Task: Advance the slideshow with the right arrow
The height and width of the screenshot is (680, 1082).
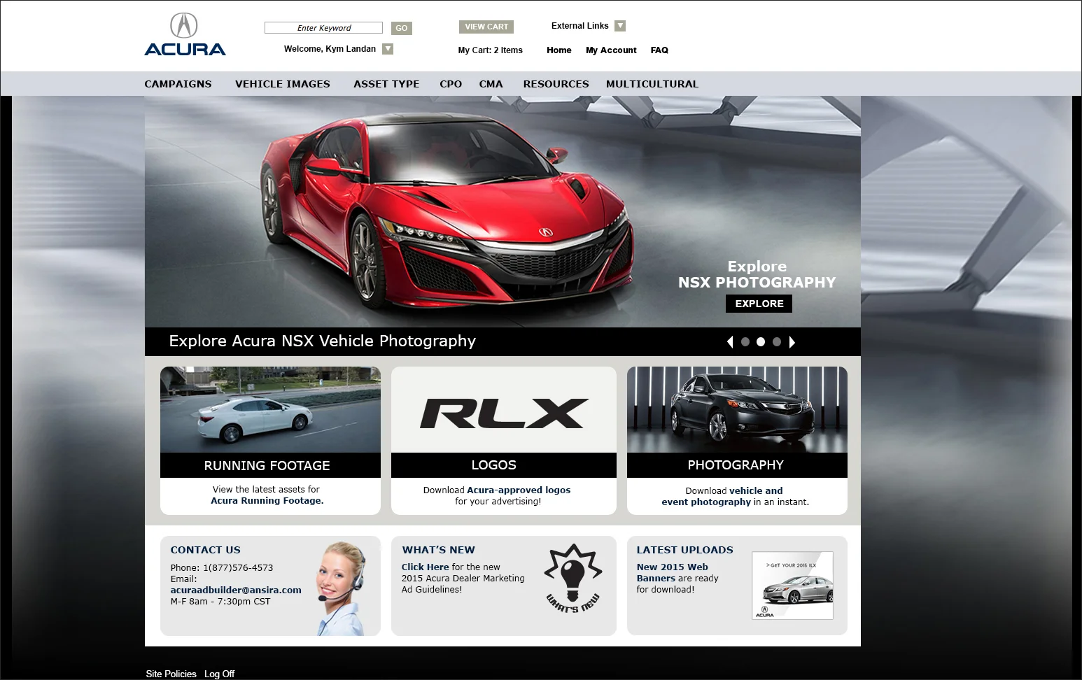Action: pyautogui.click(x=792, y=341)
